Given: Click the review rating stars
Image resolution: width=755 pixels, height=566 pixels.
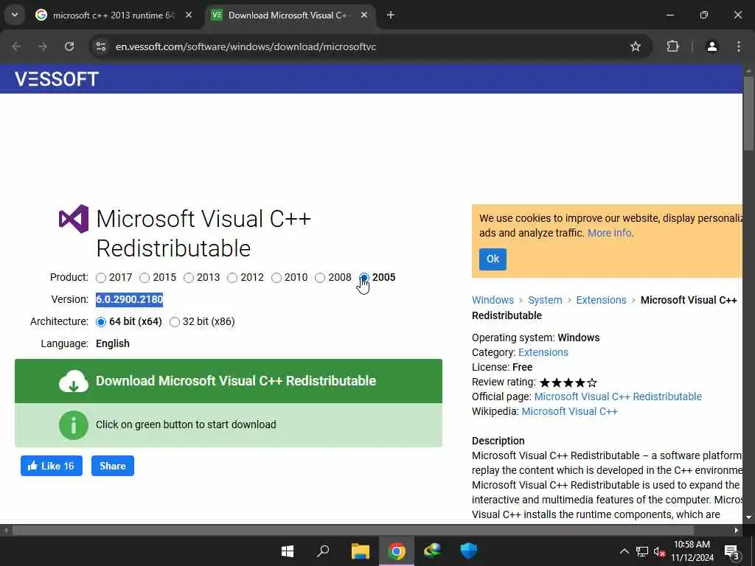Looking at the screenshot, I should point(568,382).
